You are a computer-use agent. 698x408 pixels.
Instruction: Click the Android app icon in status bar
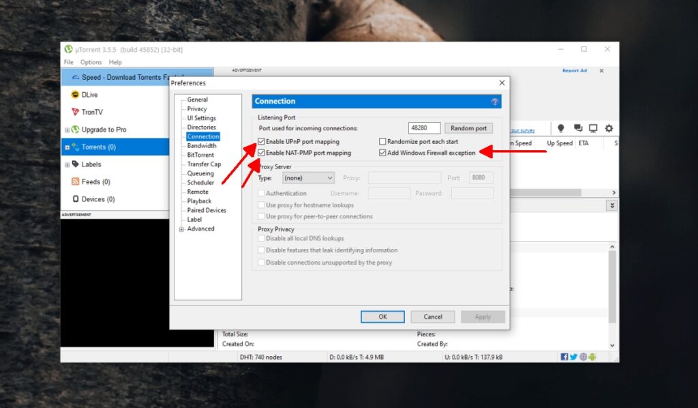592,356
